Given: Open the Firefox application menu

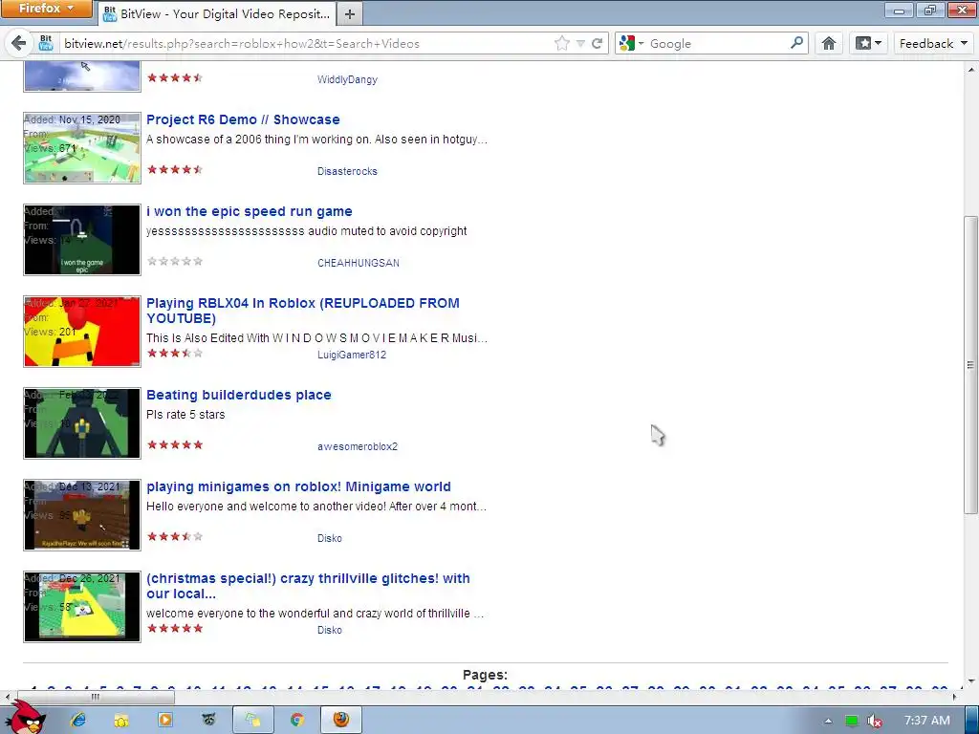Looking at the screenshot, I should pyautogui.click(x=46, y=9).
